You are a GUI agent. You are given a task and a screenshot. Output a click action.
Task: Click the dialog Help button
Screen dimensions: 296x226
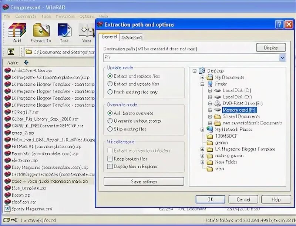pyautogui.click(x=276, y=199)
